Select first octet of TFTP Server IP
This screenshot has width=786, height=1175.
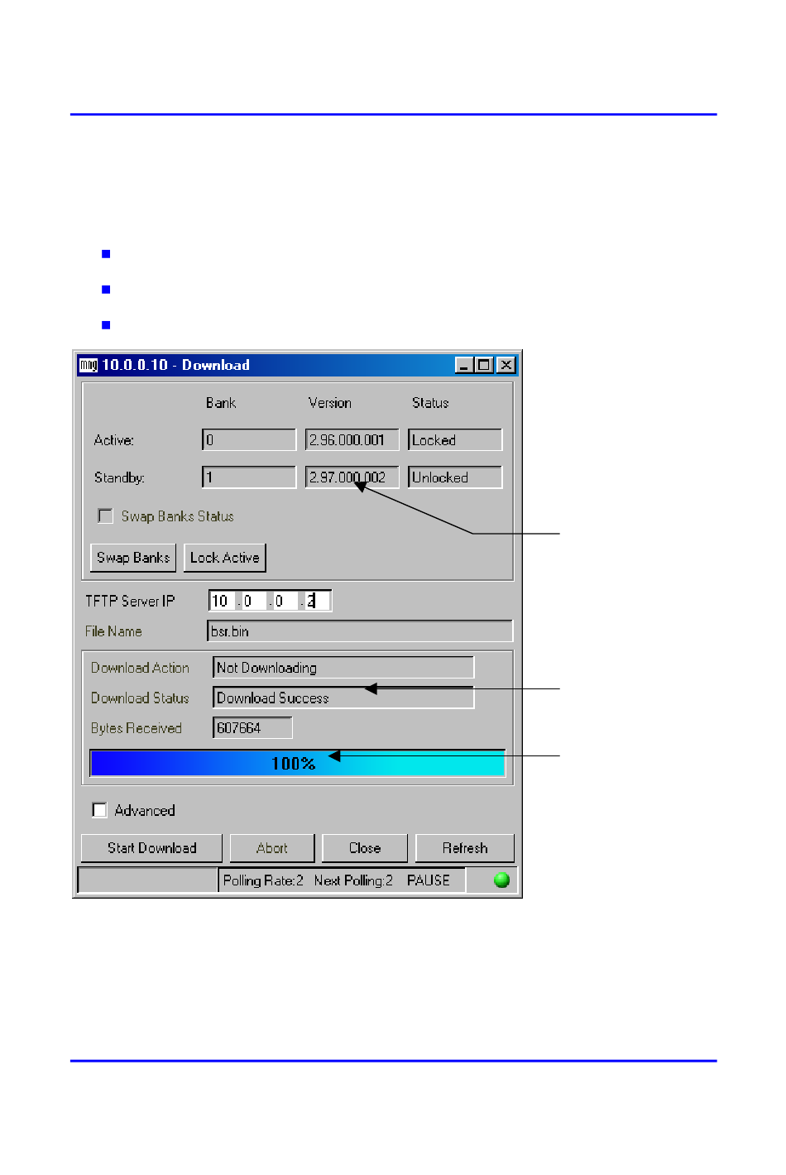click(x=221, y=601)
